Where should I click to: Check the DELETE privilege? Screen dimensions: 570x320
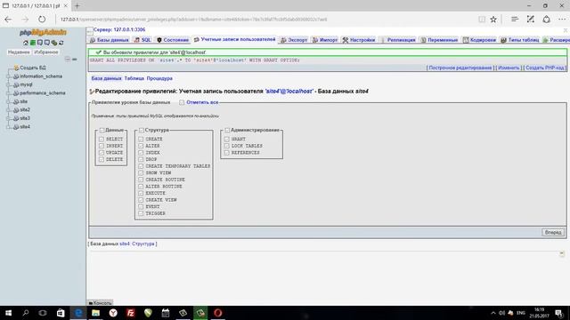click(x=102, y=159)
